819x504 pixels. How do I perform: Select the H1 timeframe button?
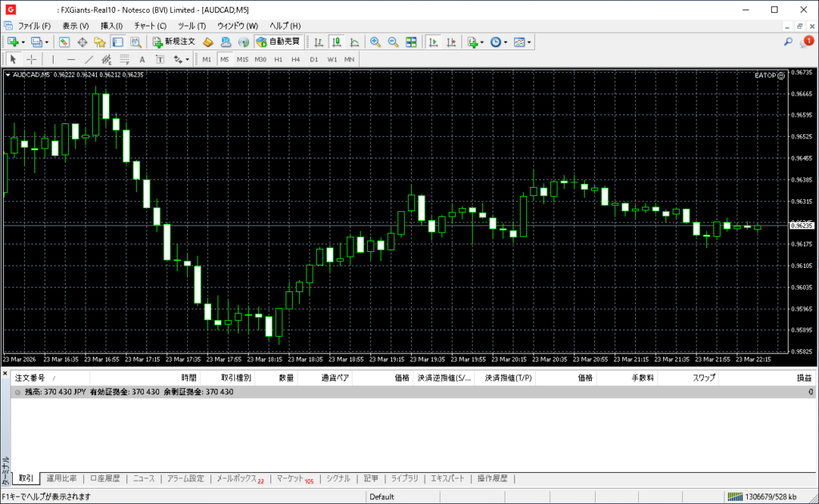(x=278, y=59)
